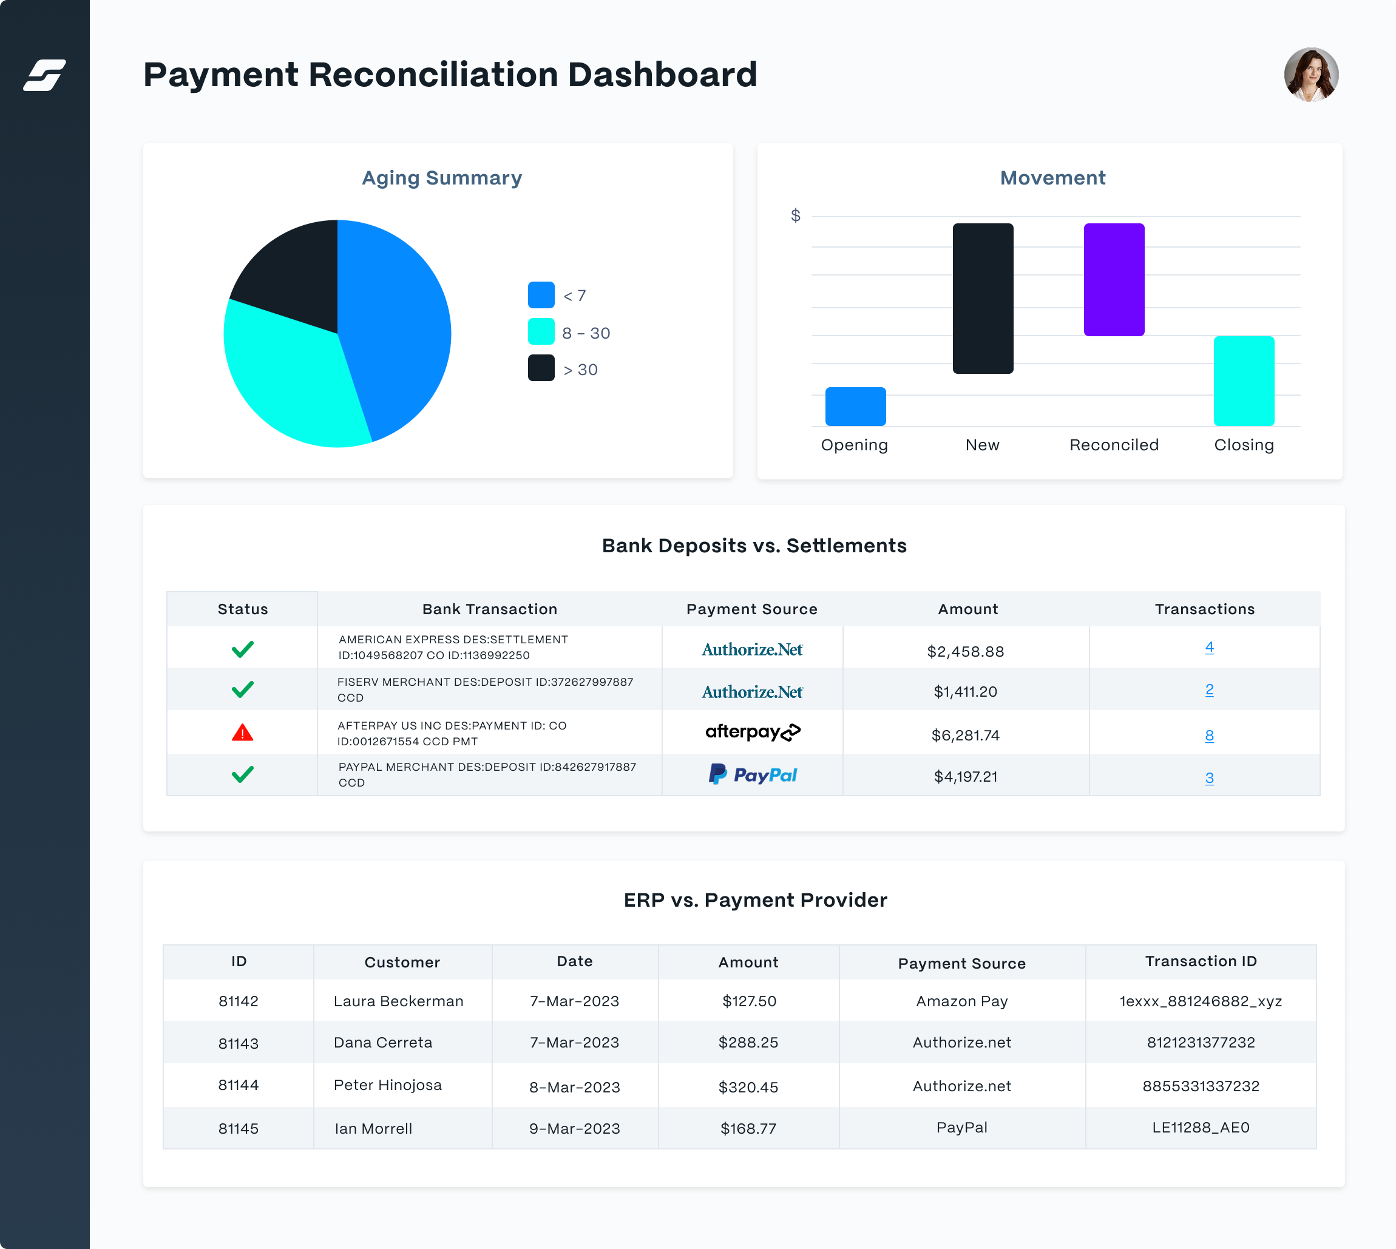Screen dimensions: 1396x1249
Task: Click the PayPal logo
Action: 752,775
